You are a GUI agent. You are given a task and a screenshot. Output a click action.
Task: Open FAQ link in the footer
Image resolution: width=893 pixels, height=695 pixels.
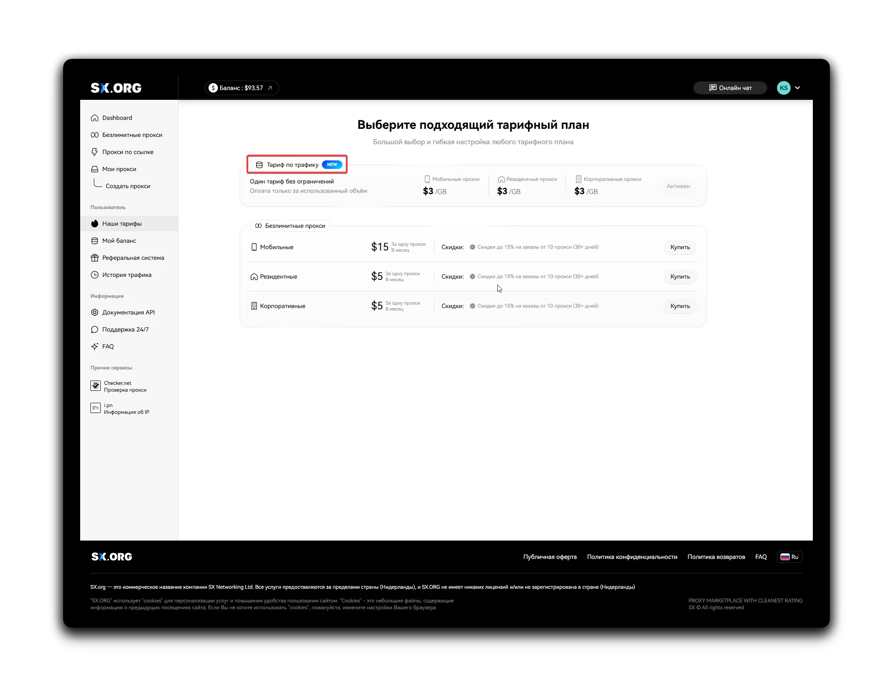coord(761,557)
